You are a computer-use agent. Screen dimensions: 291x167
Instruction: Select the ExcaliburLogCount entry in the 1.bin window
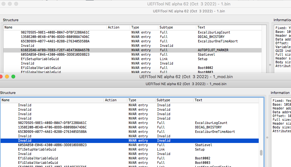tap(132, 32)
